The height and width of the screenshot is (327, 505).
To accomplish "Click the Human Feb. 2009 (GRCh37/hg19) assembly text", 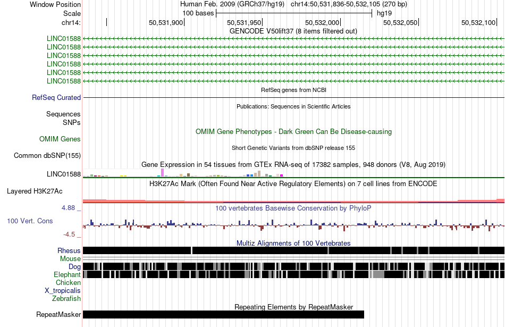I will pos(232,4).
